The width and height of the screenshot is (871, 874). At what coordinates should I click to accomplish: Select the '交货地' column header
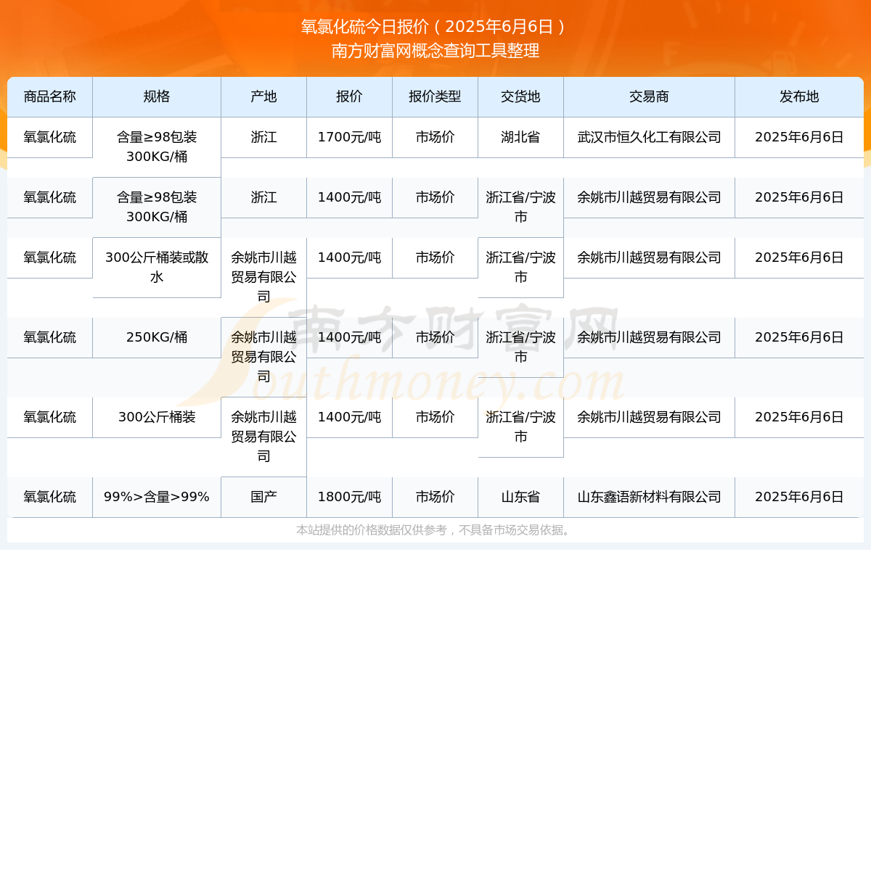(x=520, y=96)
